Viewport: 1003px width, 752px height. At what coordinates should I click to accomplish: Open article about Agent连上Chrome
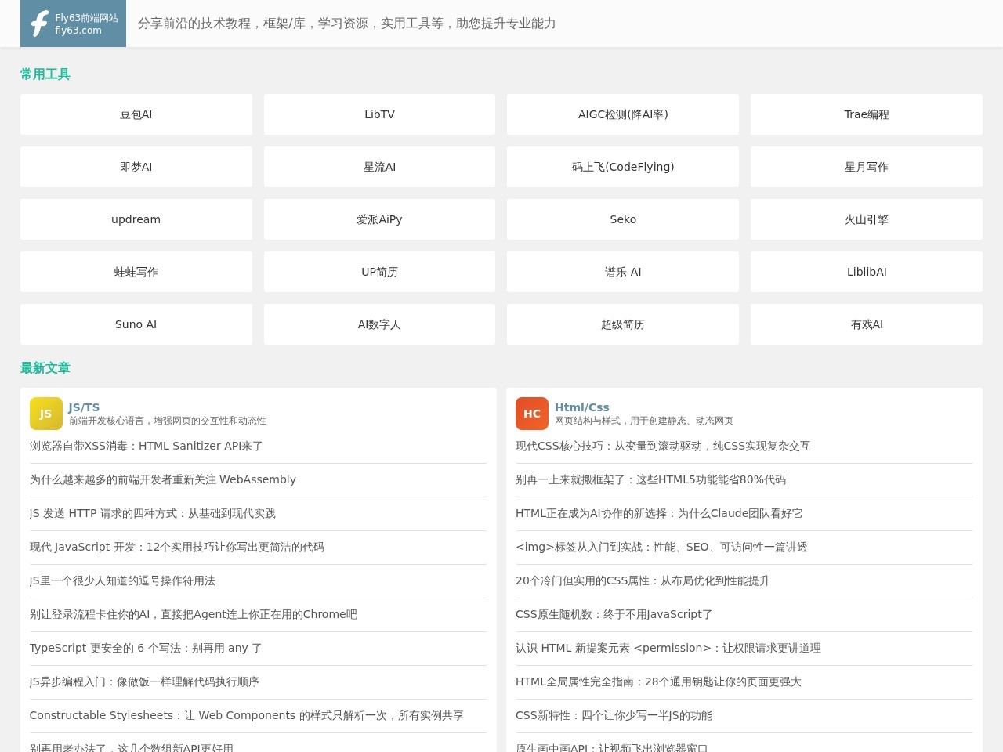(194, 614)
